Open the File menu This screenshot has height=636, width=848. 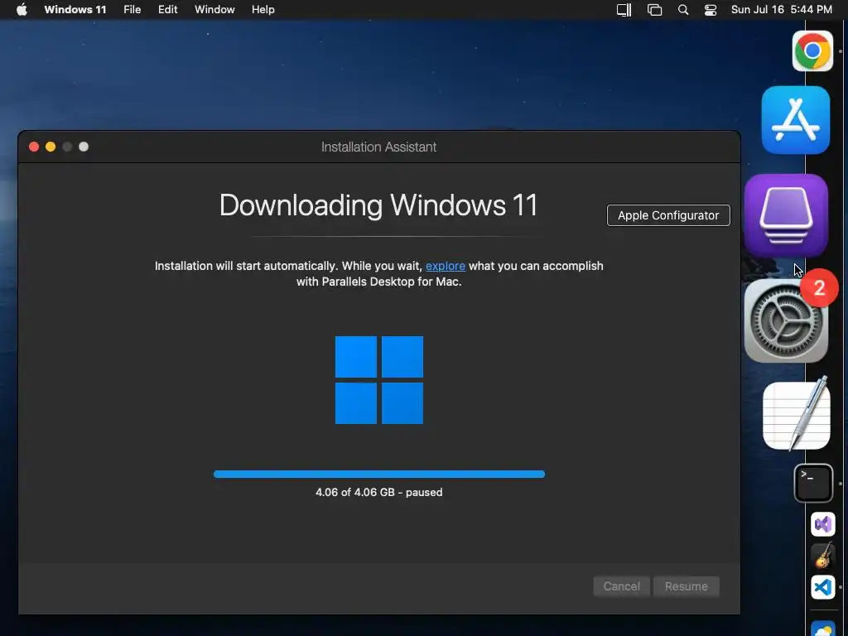(x=132, y=10)
